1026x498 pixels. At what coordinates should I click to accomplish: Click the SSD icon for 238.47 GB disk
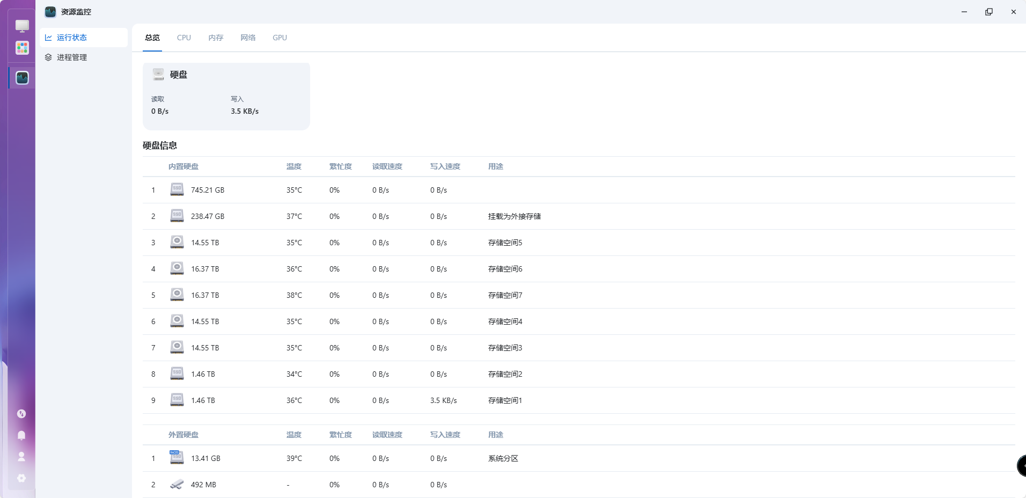pyautogui.click(x=177, y=216)
